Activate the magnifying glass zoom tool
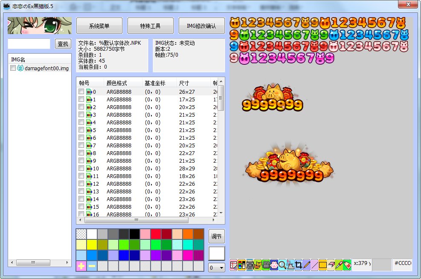 coord(282,265)
